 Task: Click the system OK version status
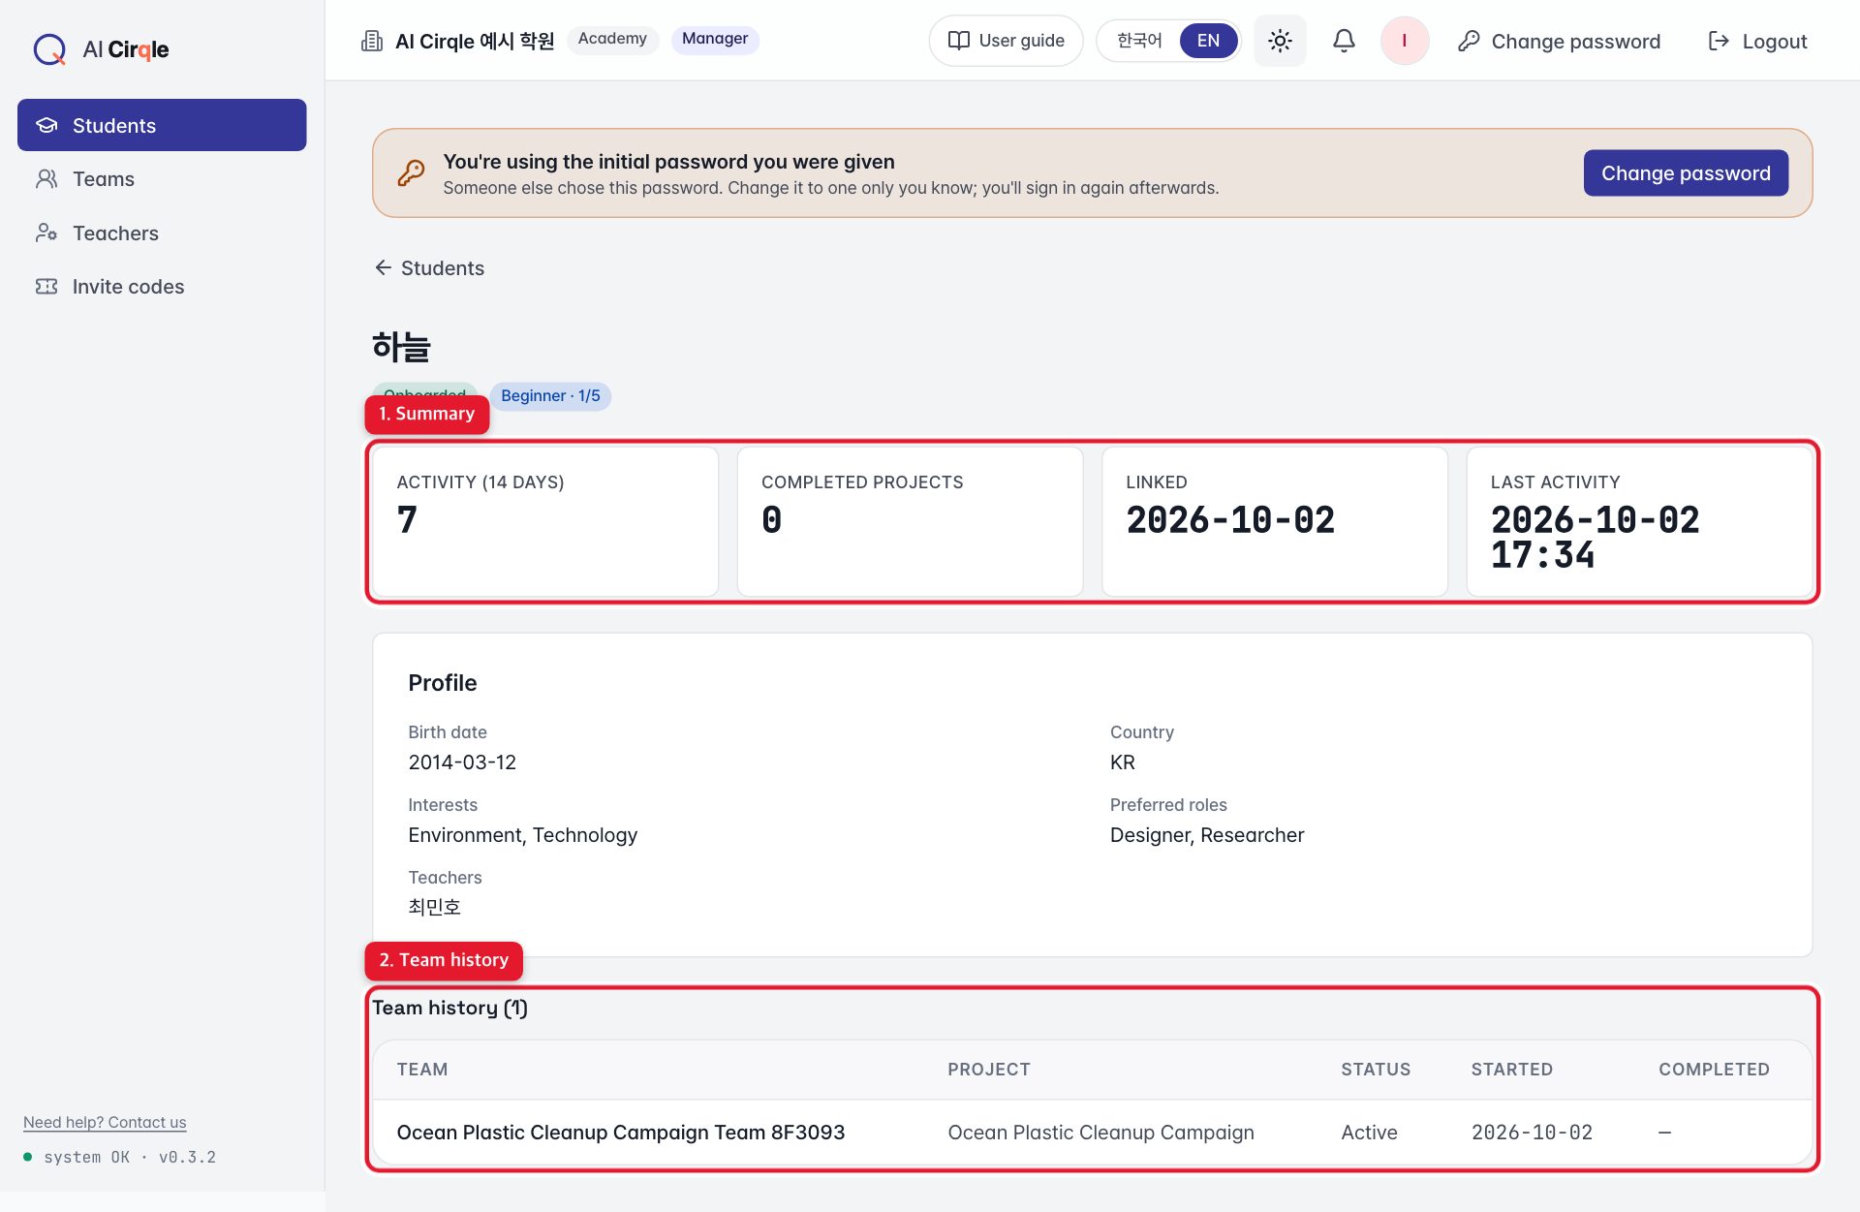120,1157
